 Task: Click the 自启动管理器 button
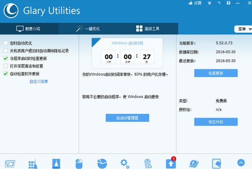point(127,118)
